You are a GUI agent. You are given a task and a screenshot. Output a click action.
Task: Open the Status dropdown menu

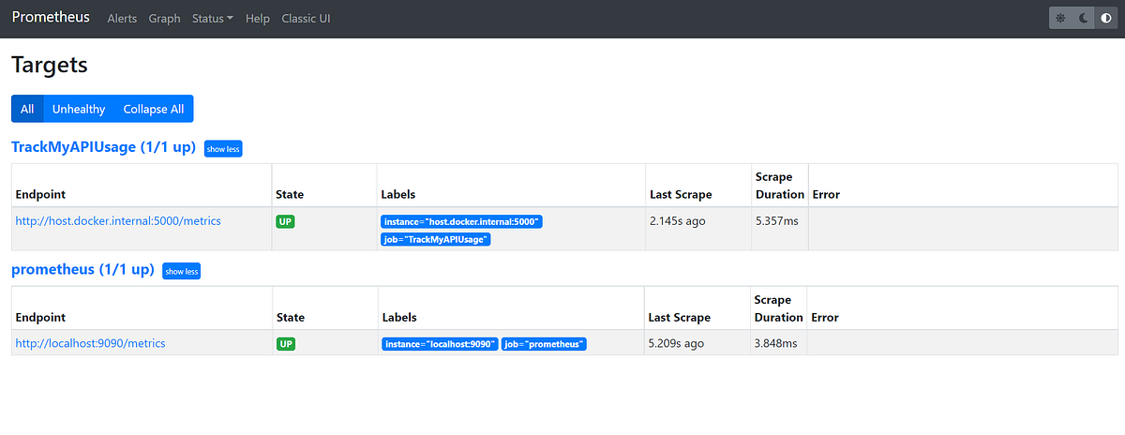click(x=213, y=19)
